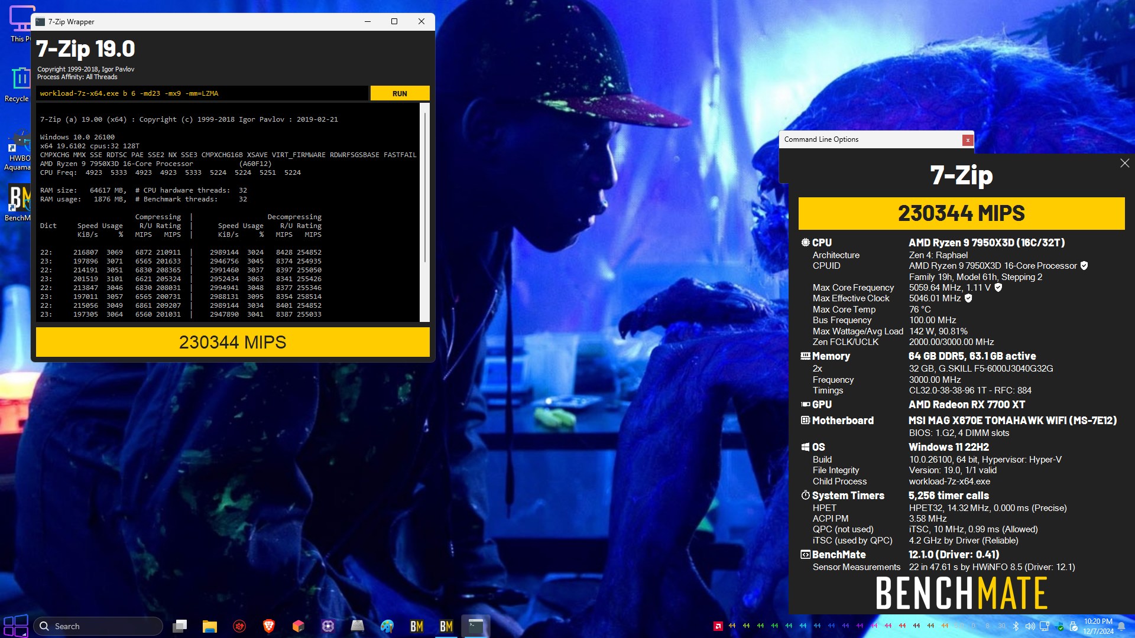Screen dimensions: 1135x638
Task: Click the shield icon next to Max Core Frequency
Action: 998,288
